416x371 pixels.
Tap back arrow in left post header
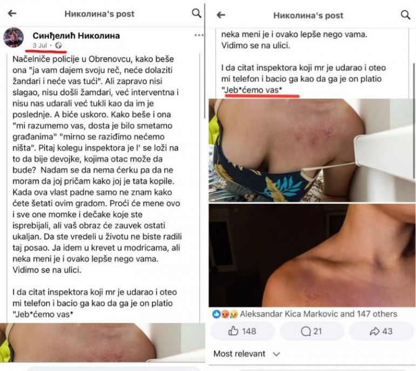(x=12, y=14)
